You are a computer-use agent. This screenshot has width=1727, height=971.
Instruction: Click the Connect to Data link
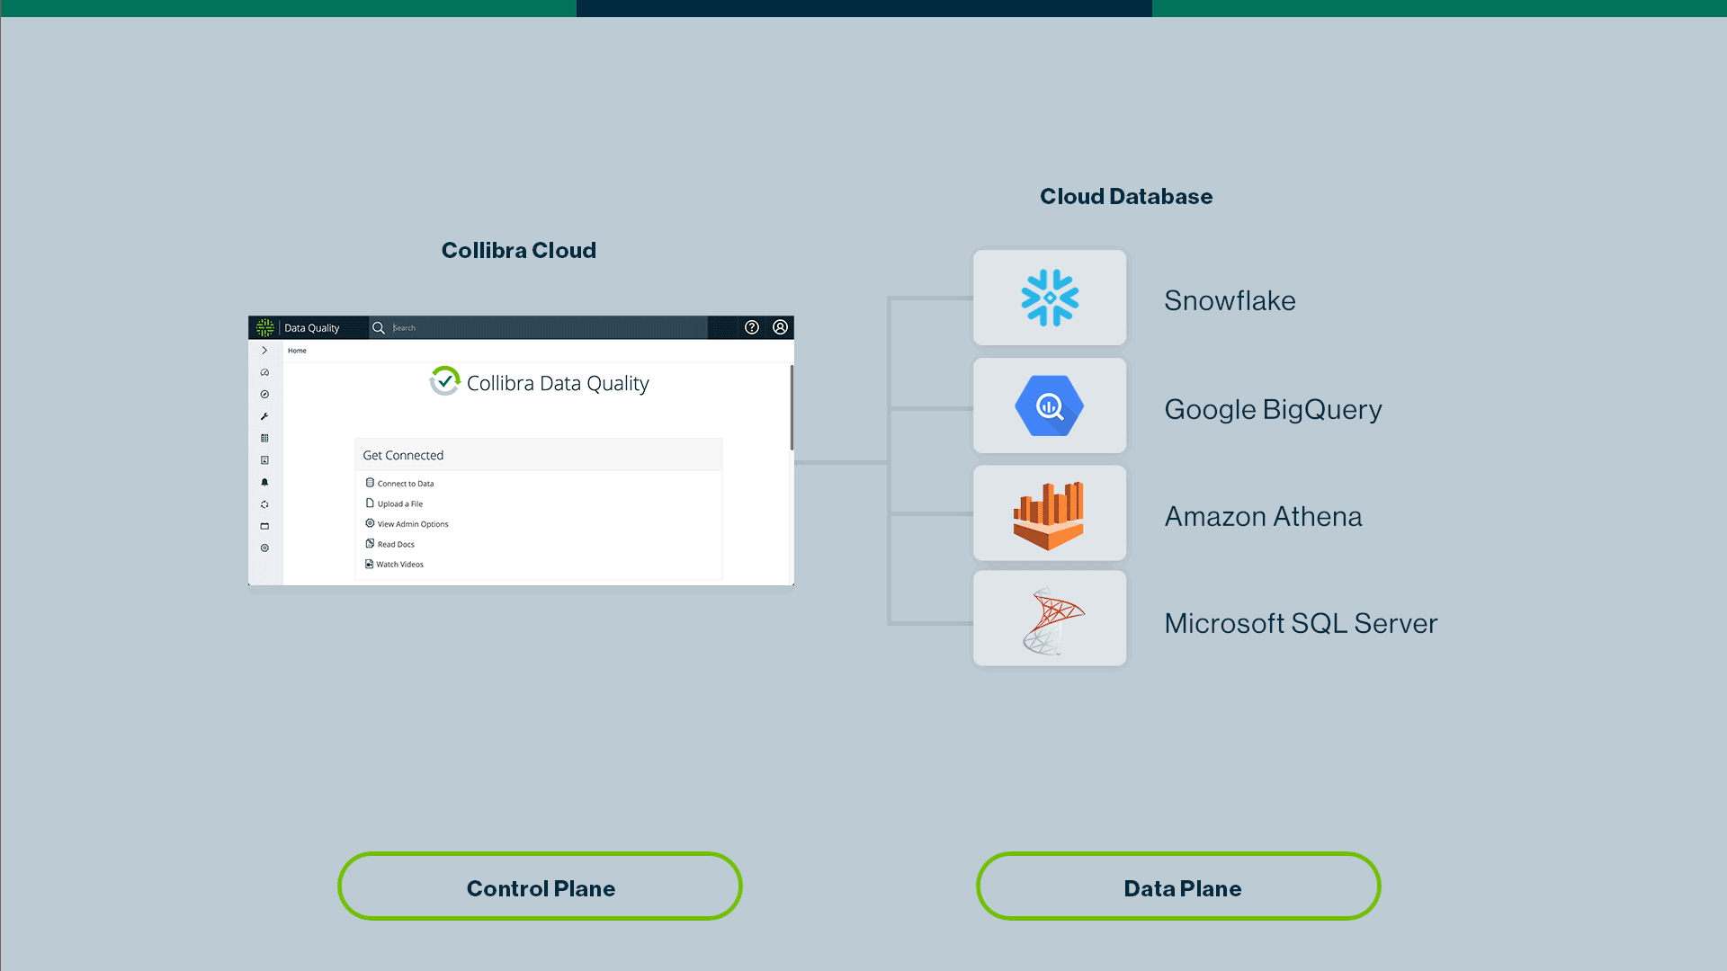click(406, 484)
